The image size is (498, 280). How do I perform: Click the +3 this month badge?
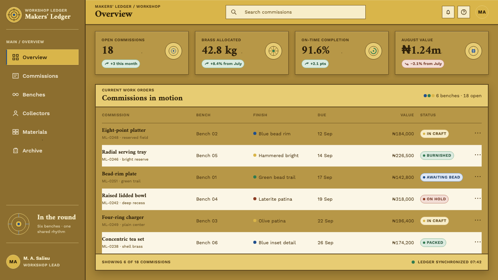(121, 64)
